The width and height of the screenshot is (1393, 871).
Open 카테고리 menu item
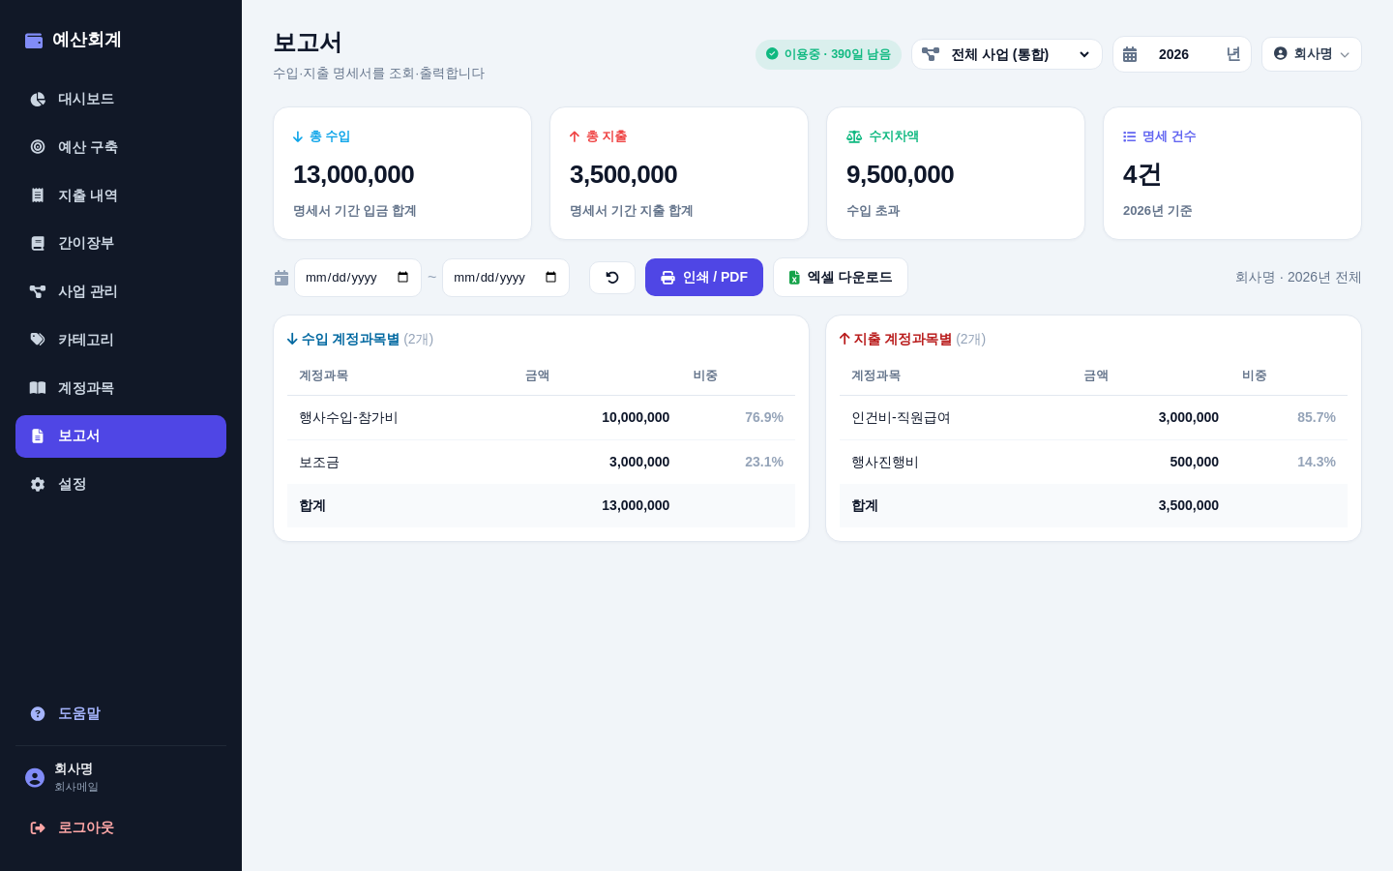(121, 340)
